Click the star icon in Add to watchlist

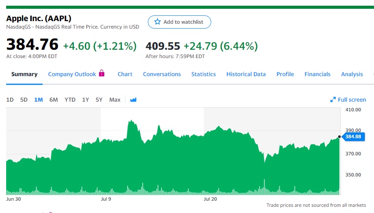coord(158,22)
